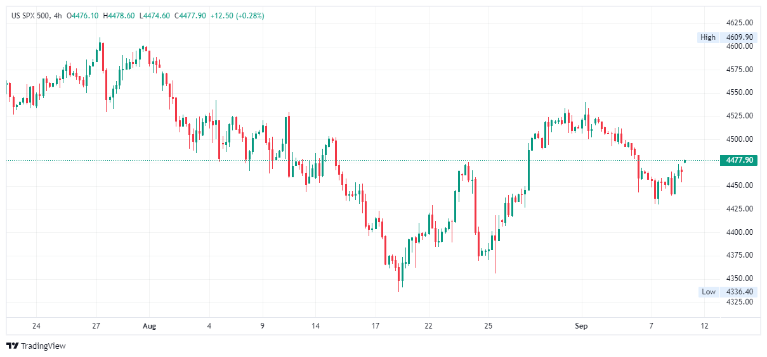Click the latest candle at chart's right end
Viewport: 767px width, 357px height.
pyautogui.click(x=685, y=161)
